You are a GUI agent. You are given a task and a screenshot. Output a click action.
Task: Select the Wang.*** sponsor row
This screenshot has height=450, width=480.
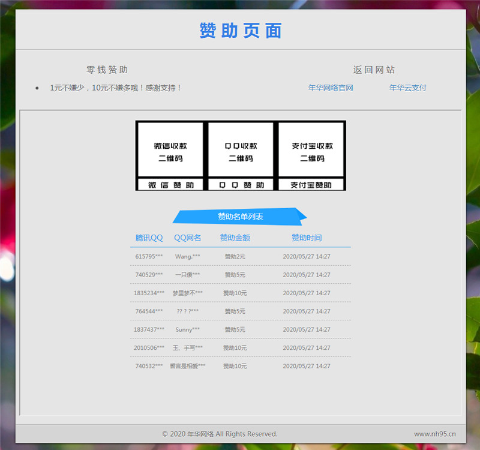(240, 256)
